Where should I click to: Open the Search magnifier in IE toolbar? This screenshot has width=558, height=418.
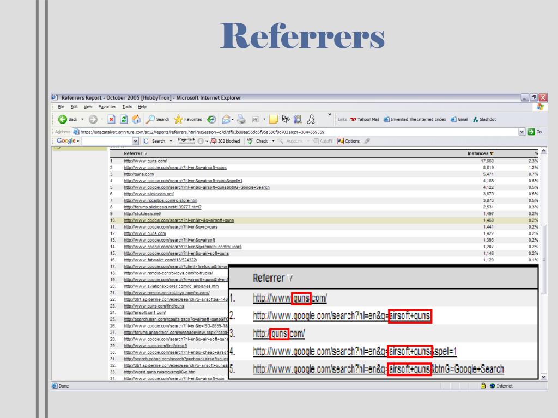(x=157, y=119)
